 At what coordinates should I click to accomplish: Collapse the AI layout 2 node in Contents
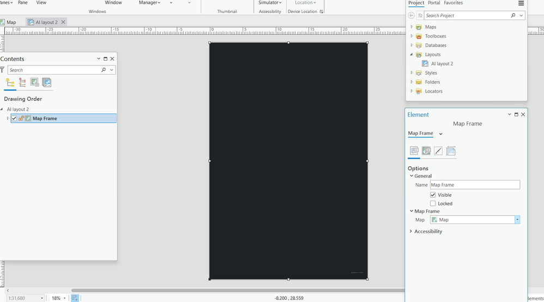(x=2, y=109)
